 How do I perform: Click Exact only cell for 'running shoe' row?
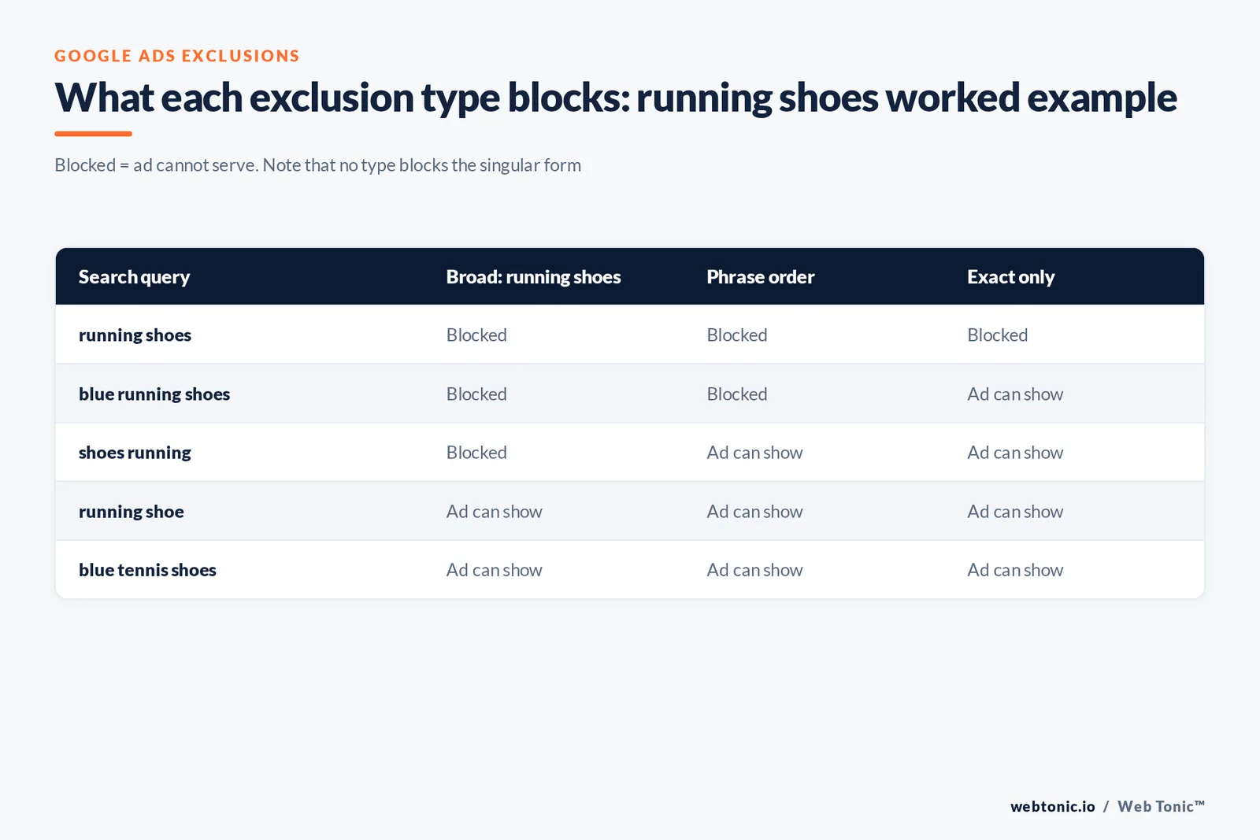pyautogui.click(x=1015, y=512)
